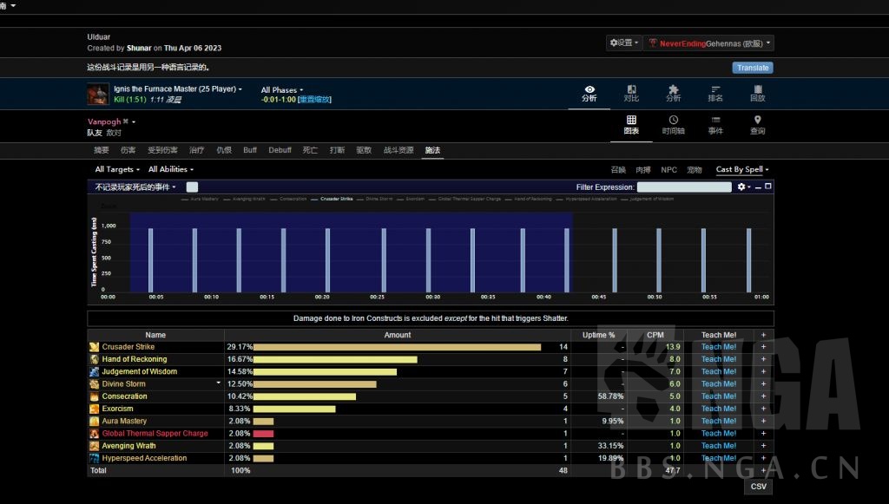889x504 pixels.
Task: Click the Ignis the Furnace Master boss portrait
Action: pos(98,94)
